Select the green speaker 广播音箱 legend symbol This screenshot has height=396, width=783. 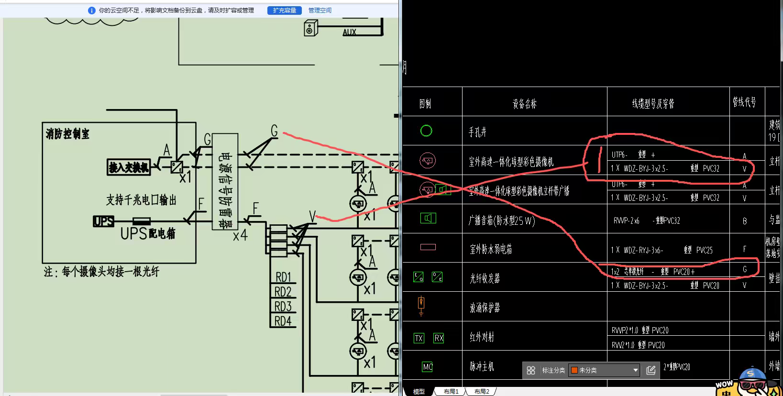(x=428, y=219)
